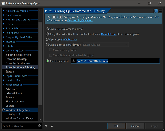Collapse the Miscellaneous category
The image size is (165, 131).
coord(3,85)
